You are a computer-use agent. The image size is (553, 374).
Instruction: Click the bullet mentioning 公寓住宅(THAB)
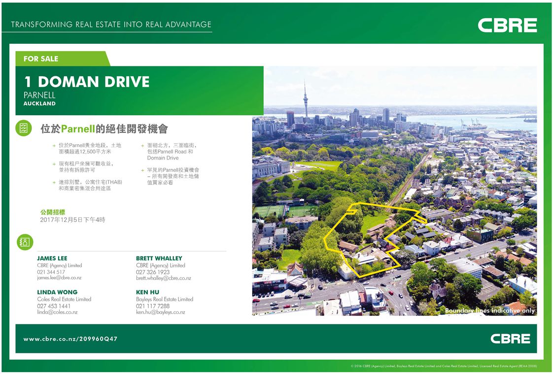click(x=87, y=185)
